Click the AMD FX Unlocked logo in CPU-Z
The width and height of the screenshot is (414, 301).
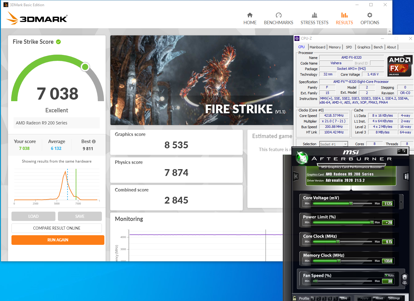[399, 66]
